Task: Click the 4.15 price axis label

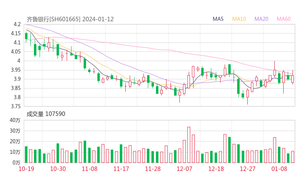Action: pyautogui.click(x=16, y=34)
